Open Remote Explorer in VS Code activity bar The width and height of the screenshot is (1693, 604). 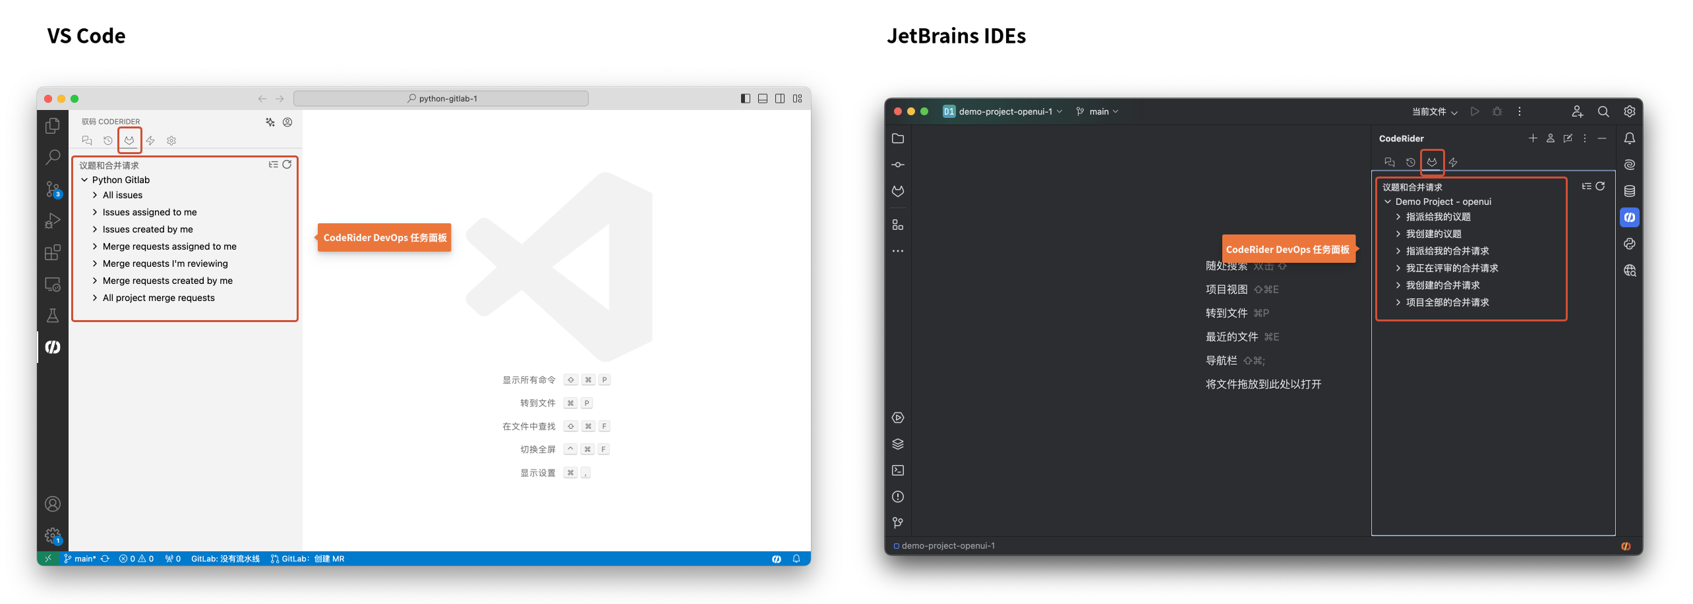coord(53,285)
